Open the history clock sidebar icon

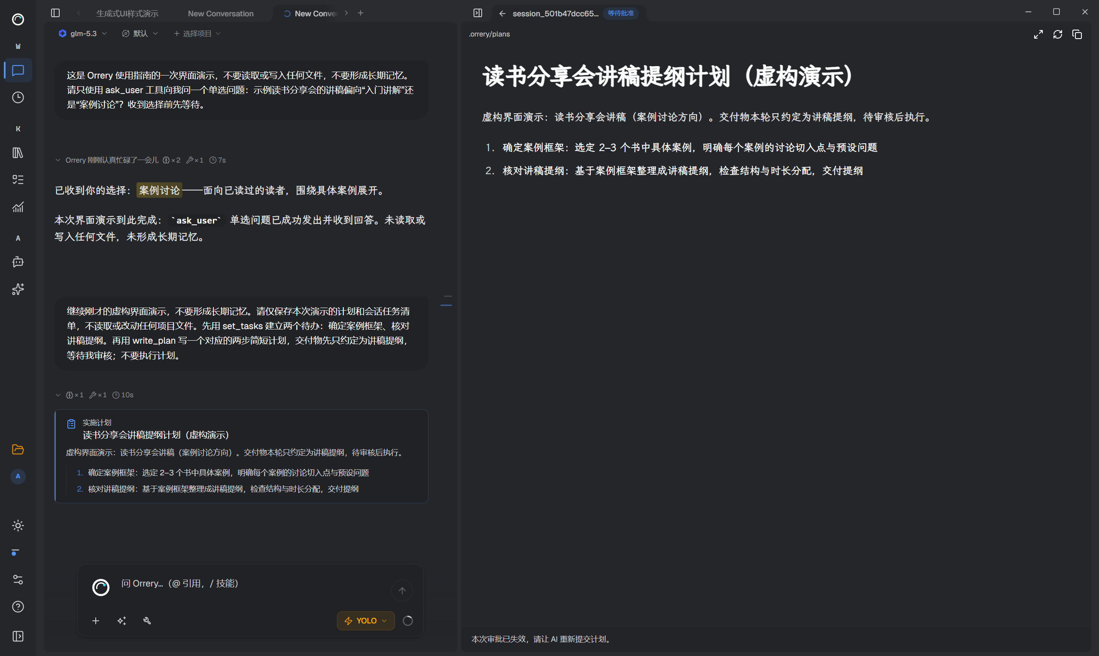pos(18,97)
